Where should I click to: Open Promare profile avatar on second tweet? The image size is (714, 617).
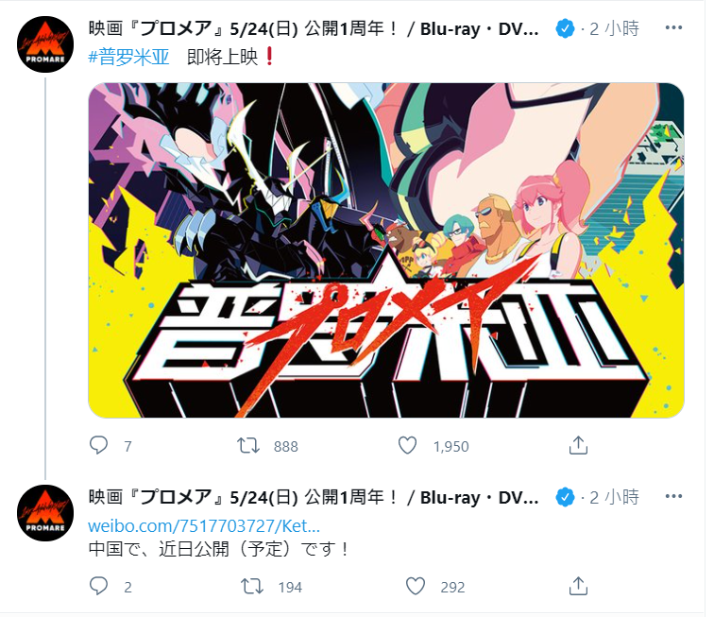pyautogui.click(x=45, y=513)
